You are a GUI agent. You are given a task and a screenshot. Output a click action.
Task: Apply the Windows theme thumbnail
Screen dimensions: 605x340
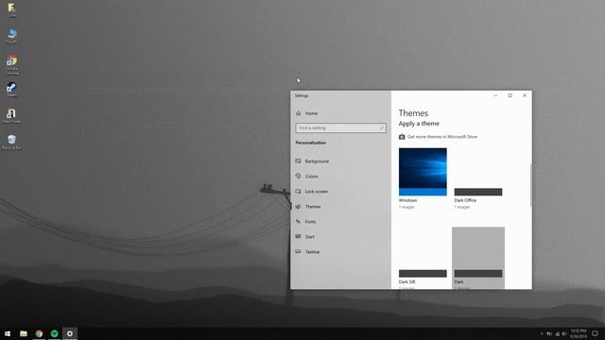[423, 172]
